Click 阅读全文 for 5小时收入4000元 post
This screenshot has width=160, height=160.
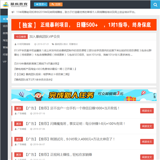[147, 142]
